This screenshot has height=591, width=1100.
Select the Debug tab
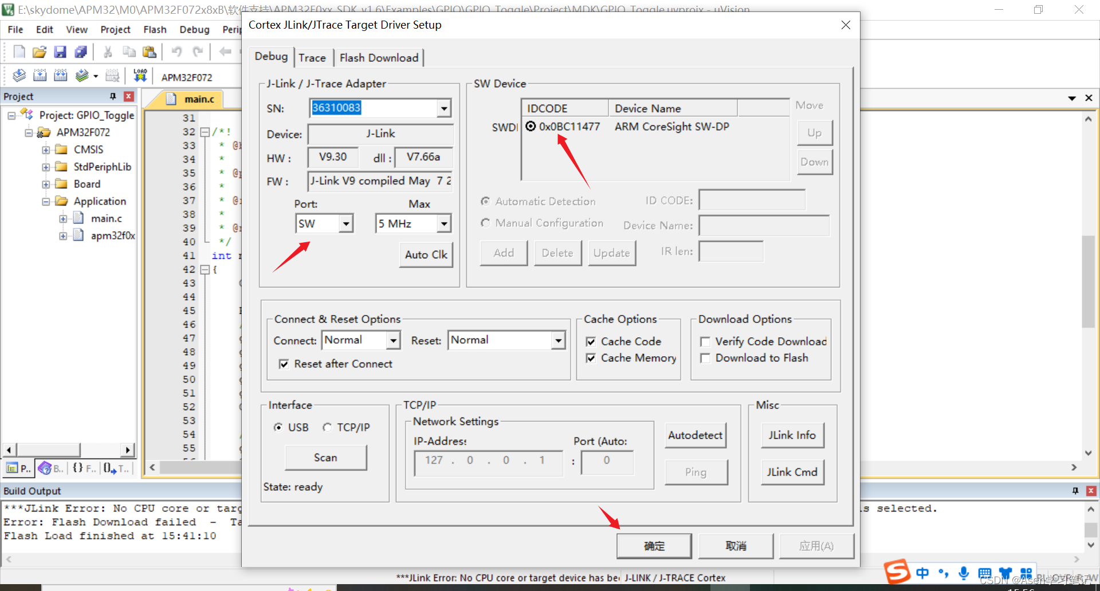(x=271, y=56)
